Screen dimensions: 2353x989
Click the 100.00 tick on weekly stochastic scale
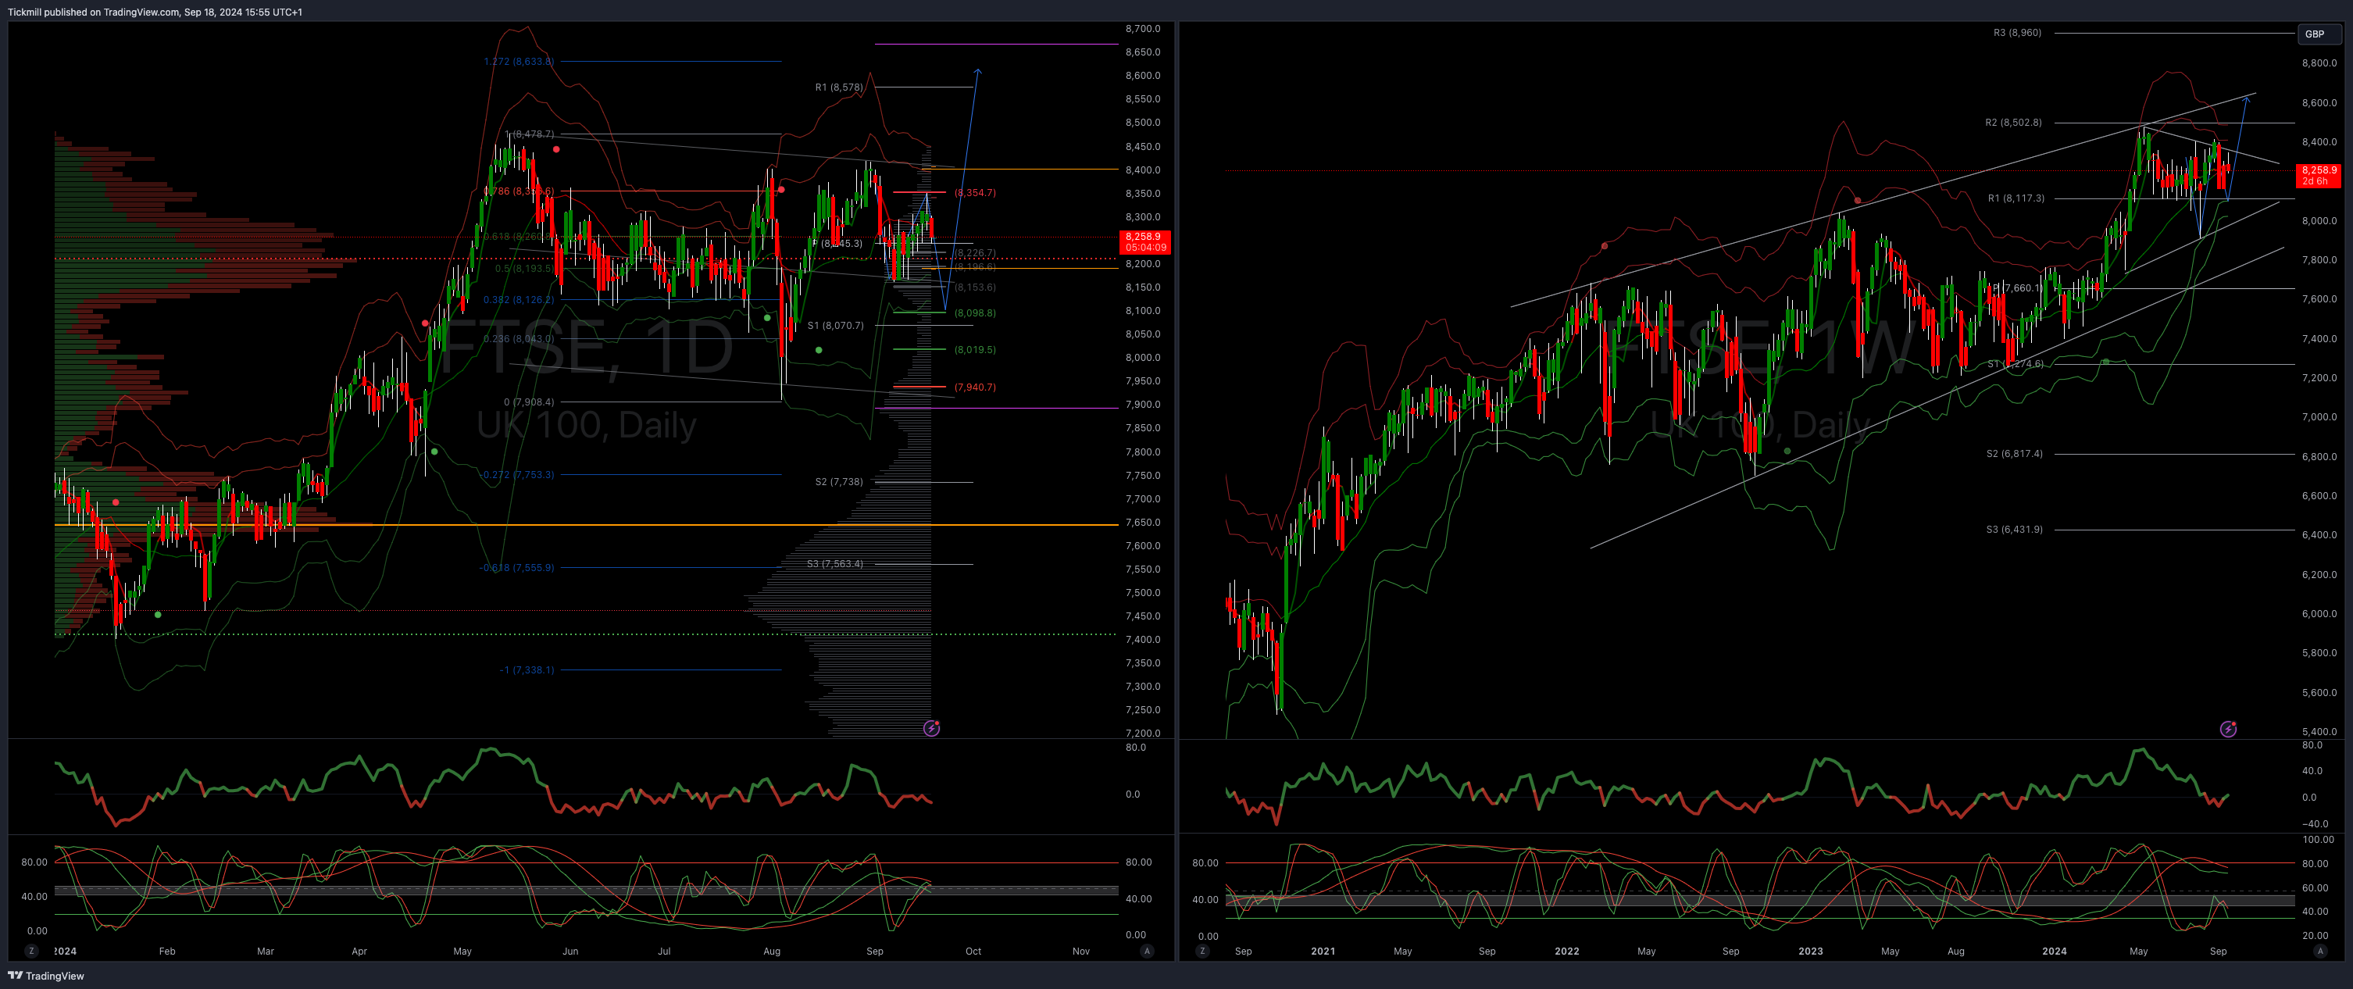point(2319,839)
